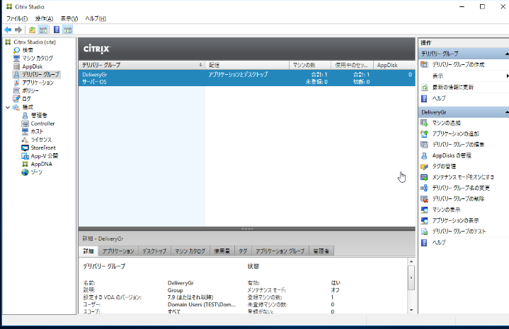Switch to the マシン カタログ tab
509x329 pixels.
point(190,251)
